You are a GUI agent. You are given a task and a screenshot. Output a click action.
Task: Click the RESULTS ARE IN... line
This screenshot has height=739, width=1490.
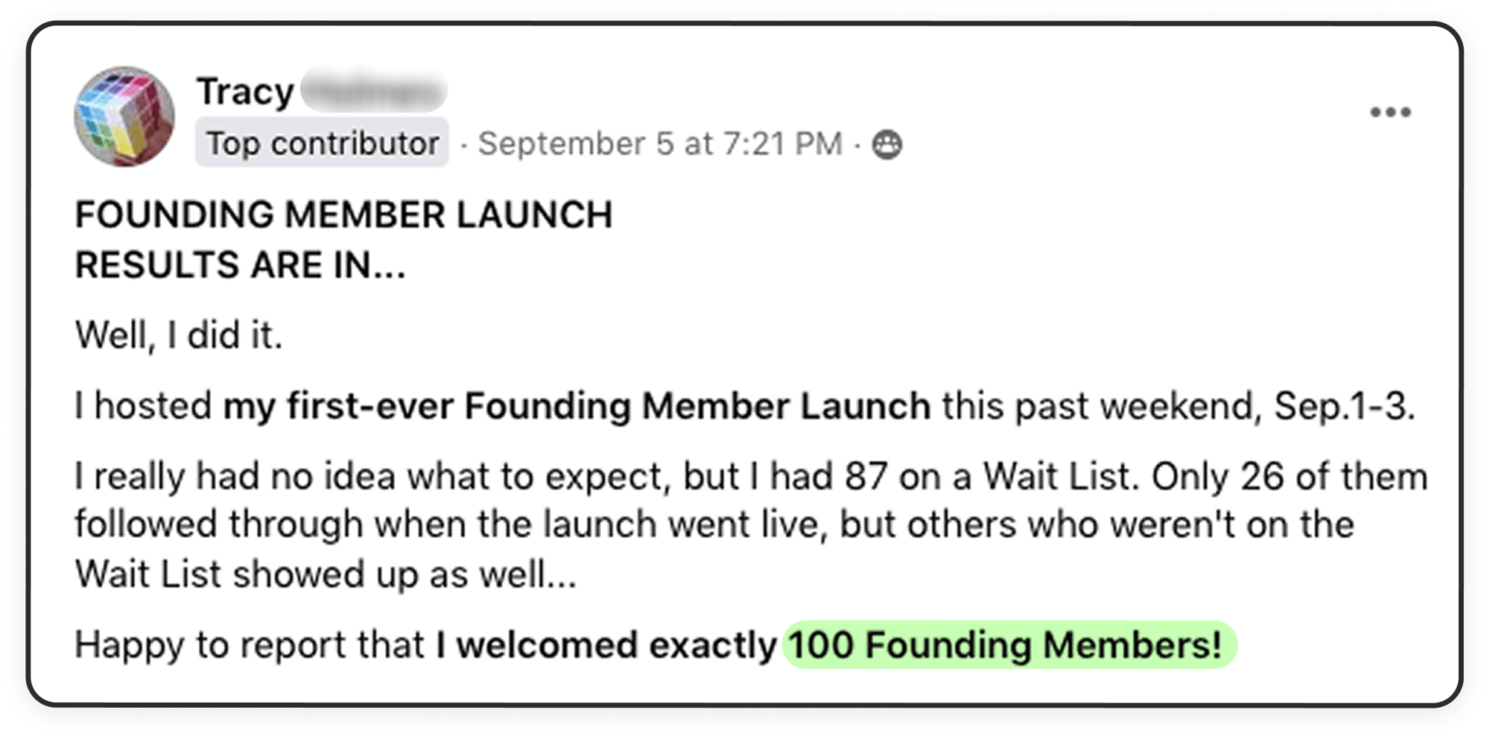240,265
